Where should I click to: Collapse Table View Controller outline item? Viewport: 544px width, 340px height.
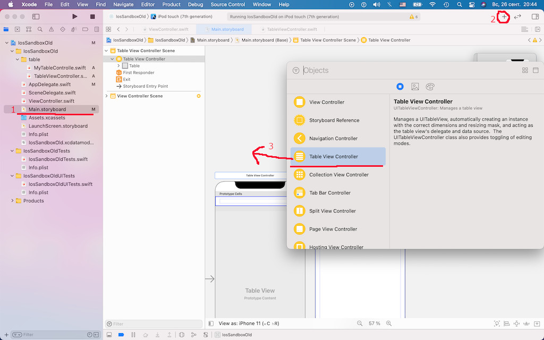coord(113,59)
